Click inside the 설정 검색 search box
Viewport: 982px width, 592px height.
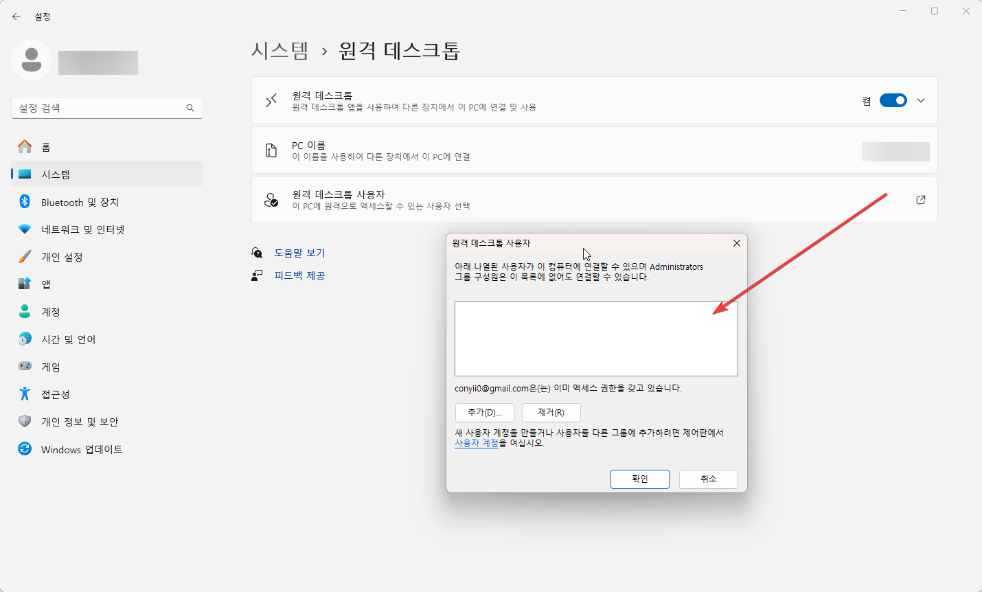(x=106, y=108)
